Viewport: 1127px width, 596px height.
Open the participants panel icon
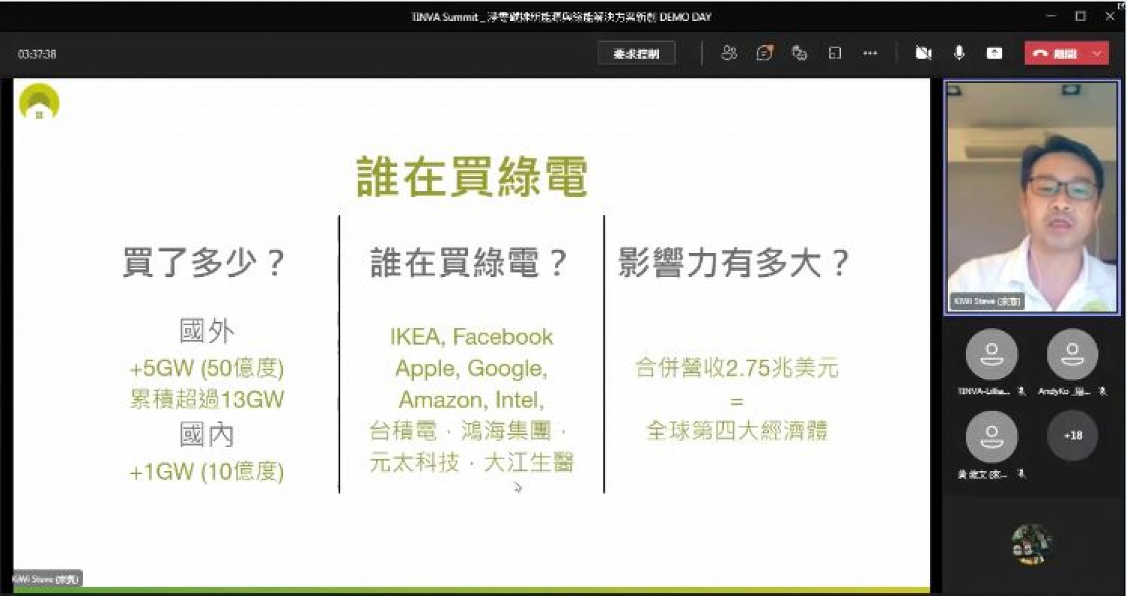pyautogui.click(x=728, y=53)
